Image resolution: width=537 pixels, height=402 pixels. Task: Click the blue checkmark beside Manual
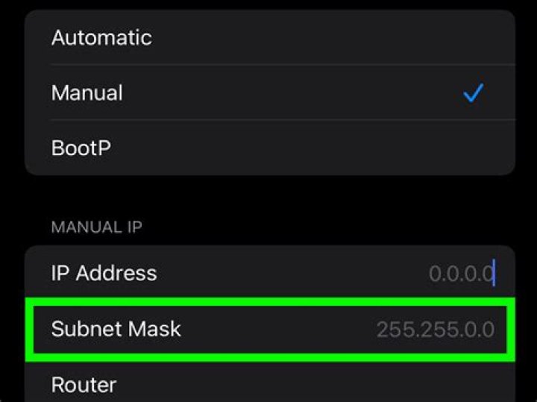(473, 93)
